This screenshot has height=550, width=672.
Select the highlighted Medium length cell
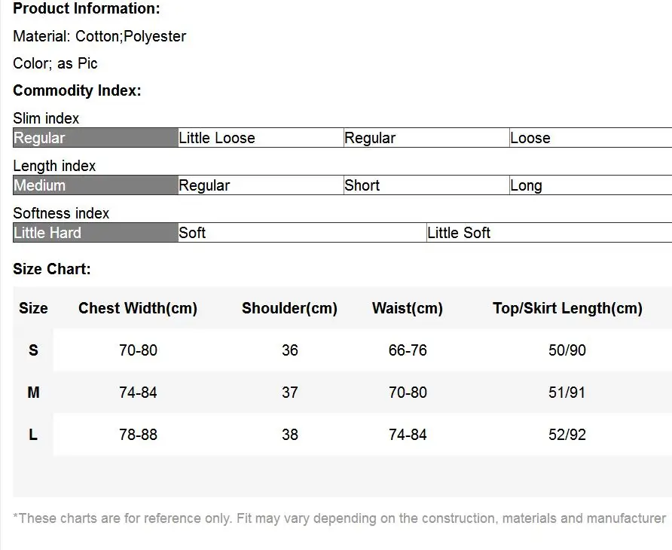95,185
